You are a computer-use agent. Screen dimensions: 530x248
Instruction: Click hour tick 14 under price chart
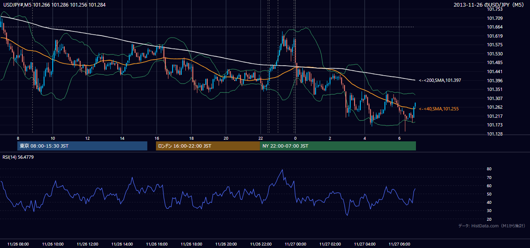coord(122,138)
